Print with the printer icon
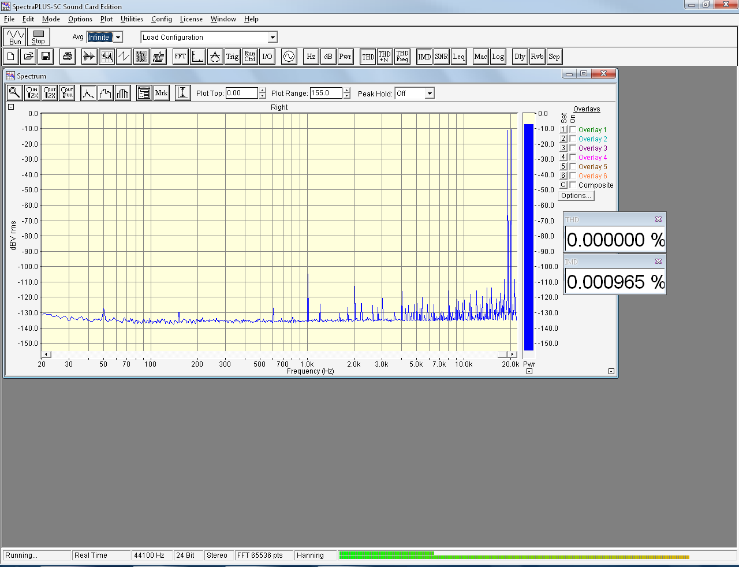Image resolution: width=739 pixels, height=567 pixels. (x=68, y=57)
